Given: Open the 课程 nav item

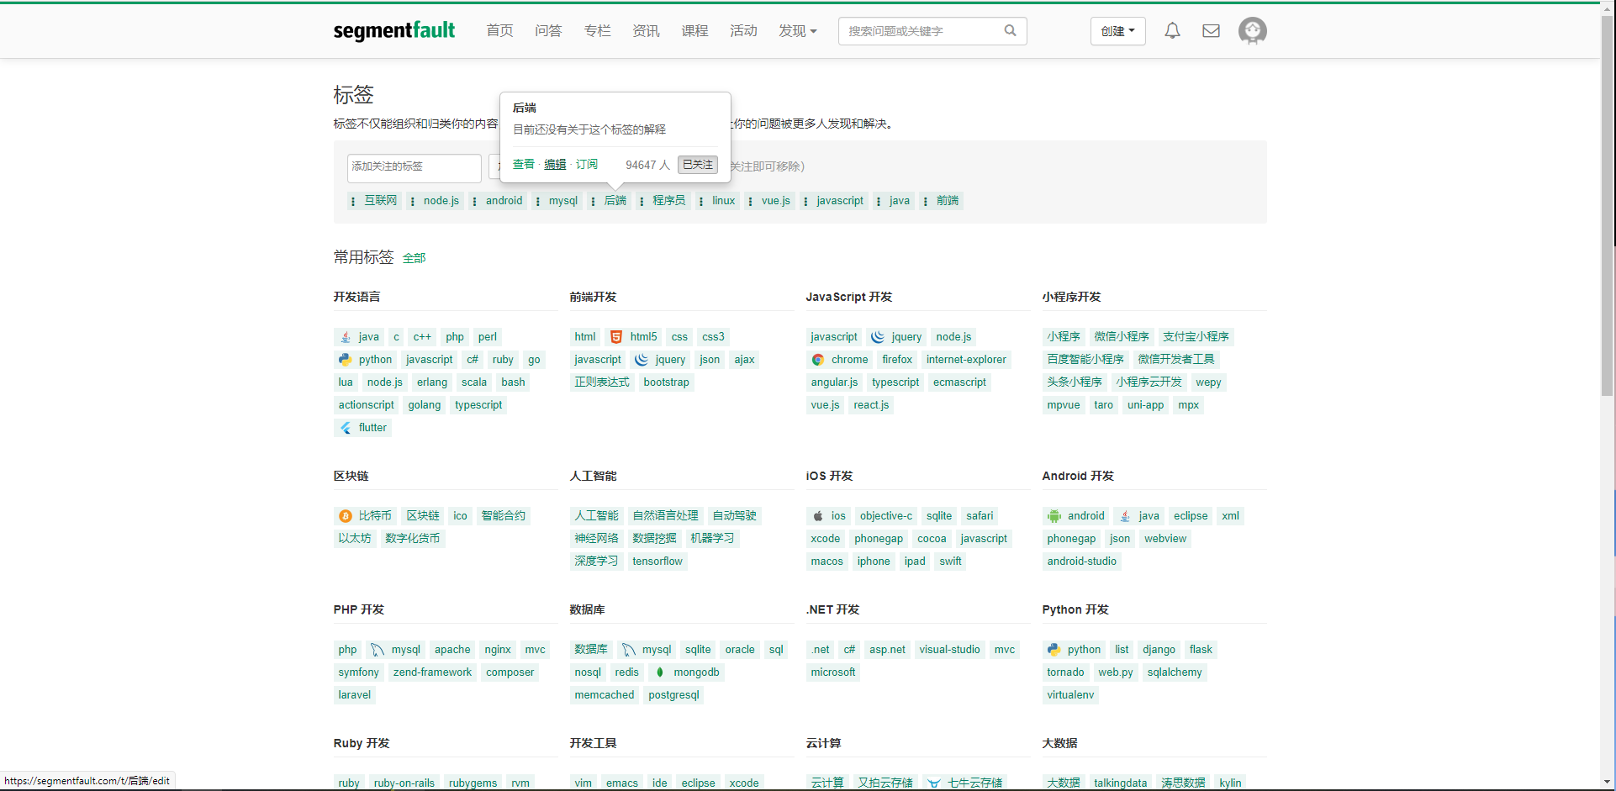Looking at the screenshot, I should click(x=694, y=31).
